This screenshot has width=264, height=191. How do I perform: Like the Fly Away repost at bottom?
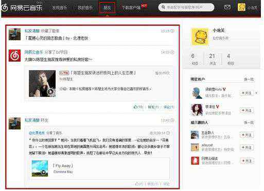(138, 184)
